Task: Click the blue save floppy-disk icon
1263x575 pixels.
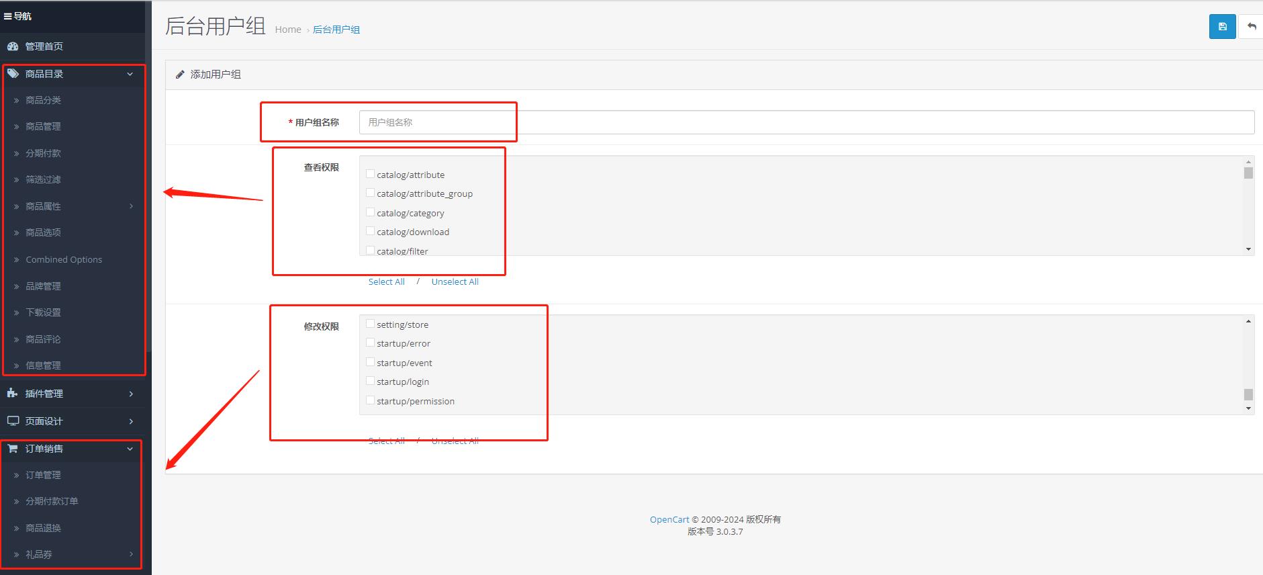Action: [1222, 27]
